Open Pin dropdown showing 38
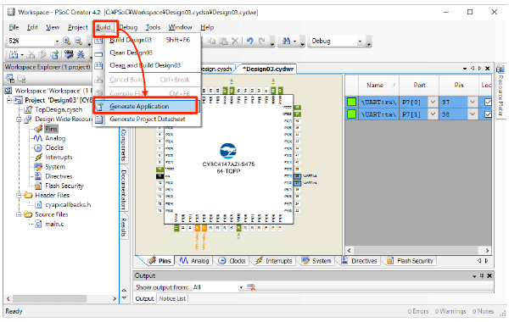509x322 pixels. tap(473, 114)
